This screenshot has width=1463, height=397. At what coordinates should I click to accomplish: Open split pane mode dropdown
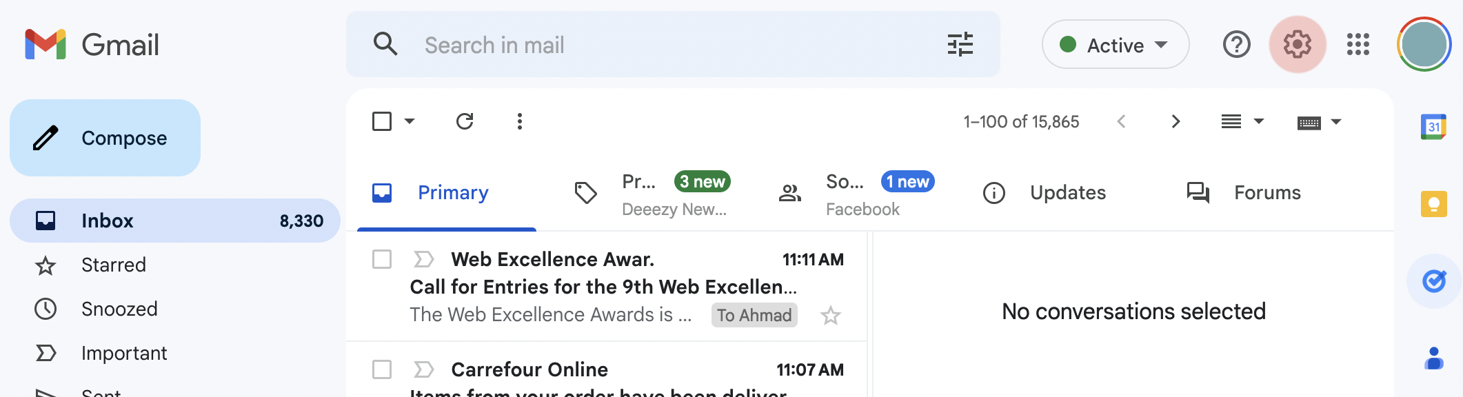1242,122
